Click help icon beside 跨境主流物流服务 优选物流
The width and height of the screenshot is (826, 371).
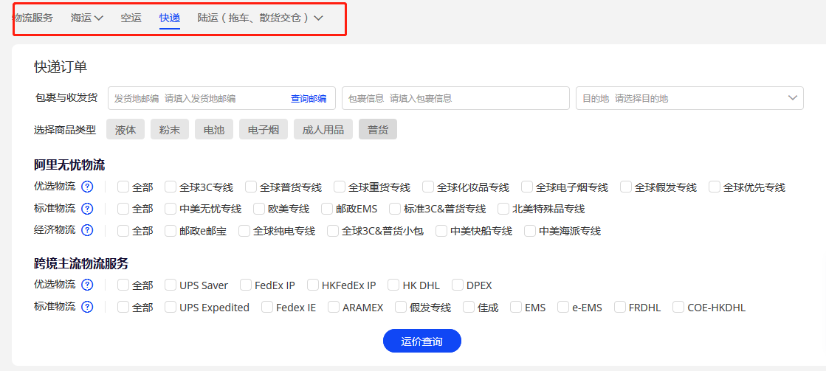tap(87, 285)
